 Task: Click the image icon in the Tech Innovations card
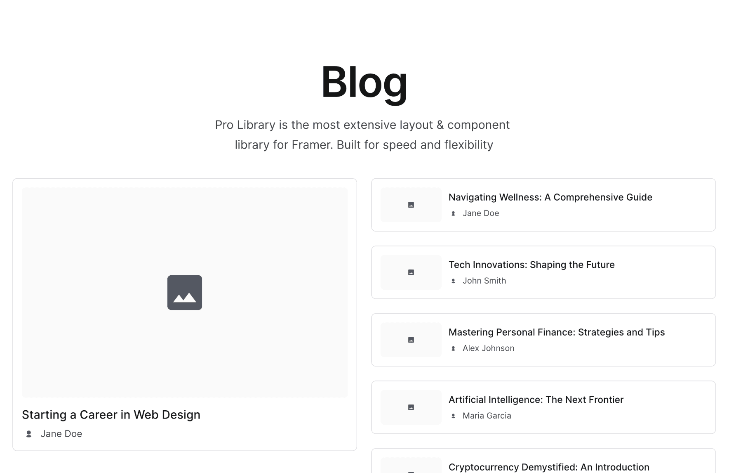(411, 272)
